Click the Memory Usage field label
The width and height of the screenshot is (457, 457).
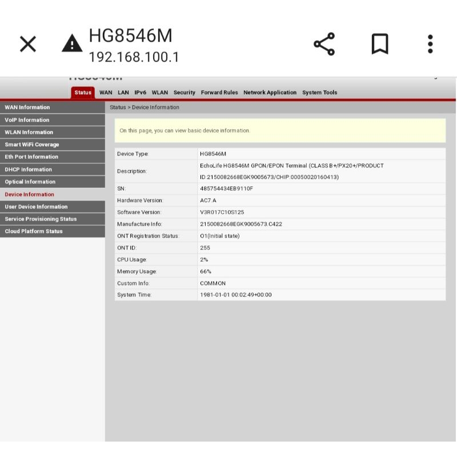137,271
